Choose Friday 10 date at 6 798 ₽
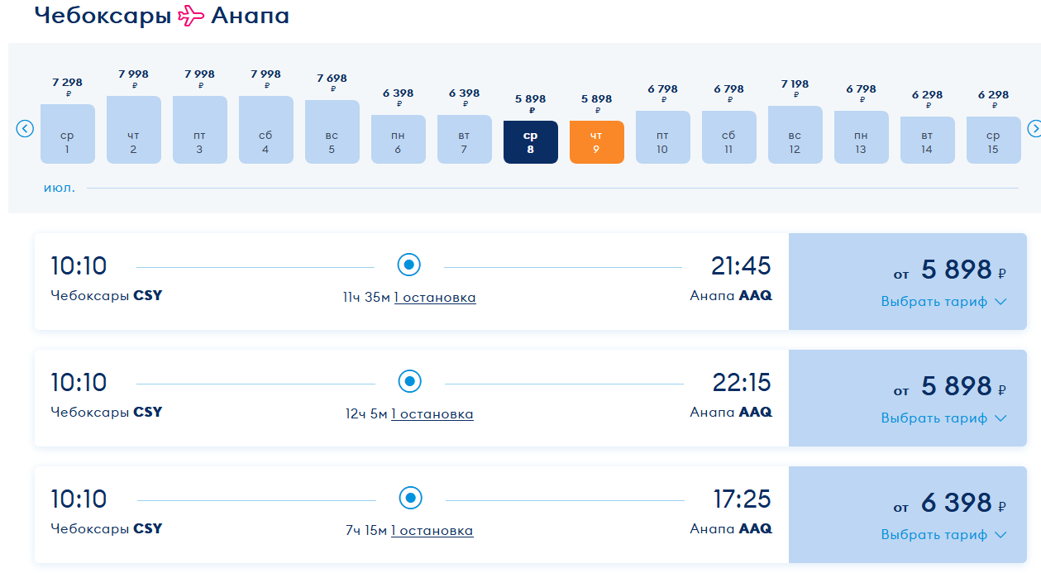 (663, 137)
